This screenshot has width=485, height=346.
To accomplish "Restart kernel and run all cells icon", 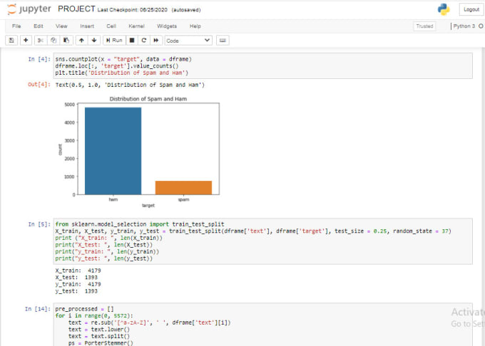I will (156, 40).
